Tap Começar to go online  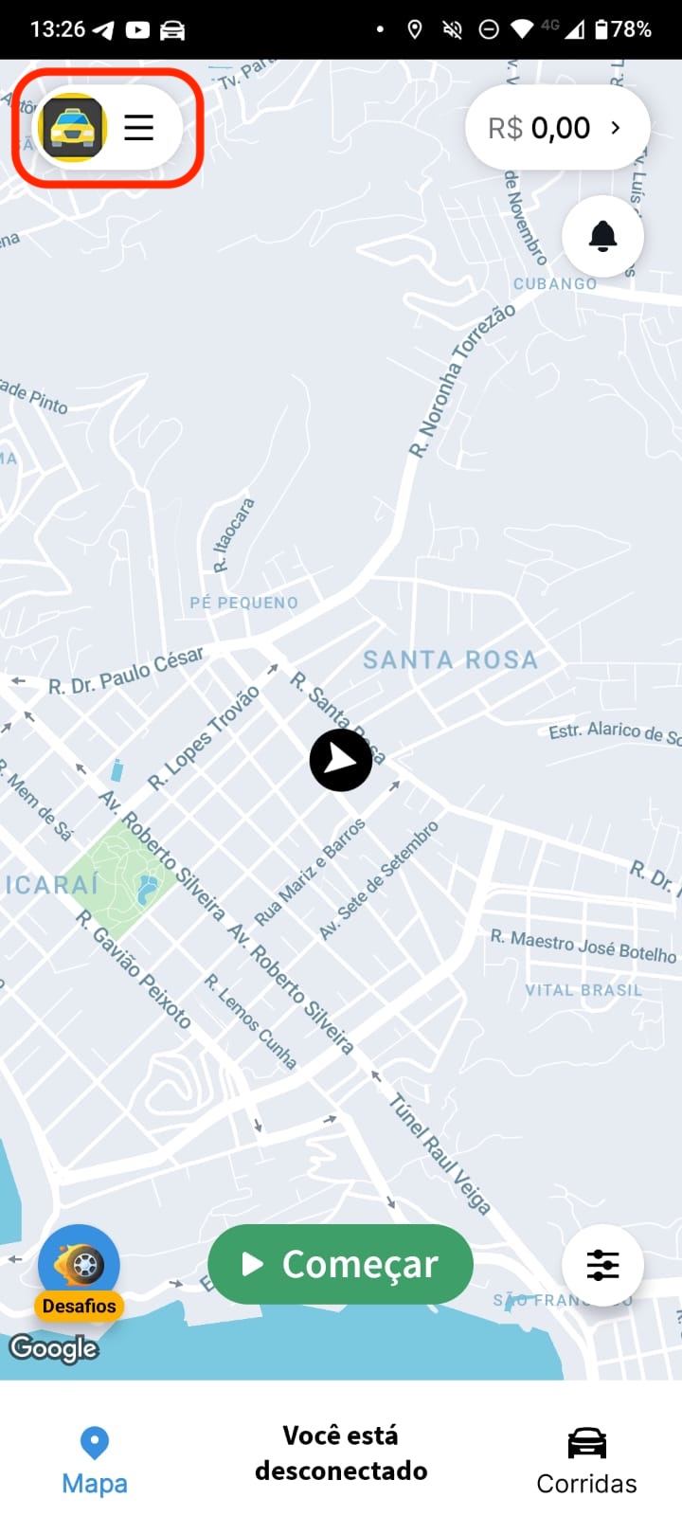pos(340,1264)
